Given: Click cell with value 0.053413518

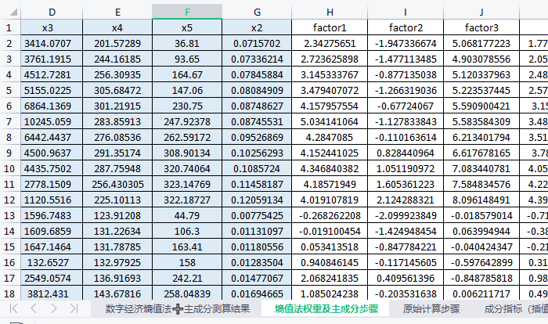Looking at the screenshot, I should (x=330, y=247).
